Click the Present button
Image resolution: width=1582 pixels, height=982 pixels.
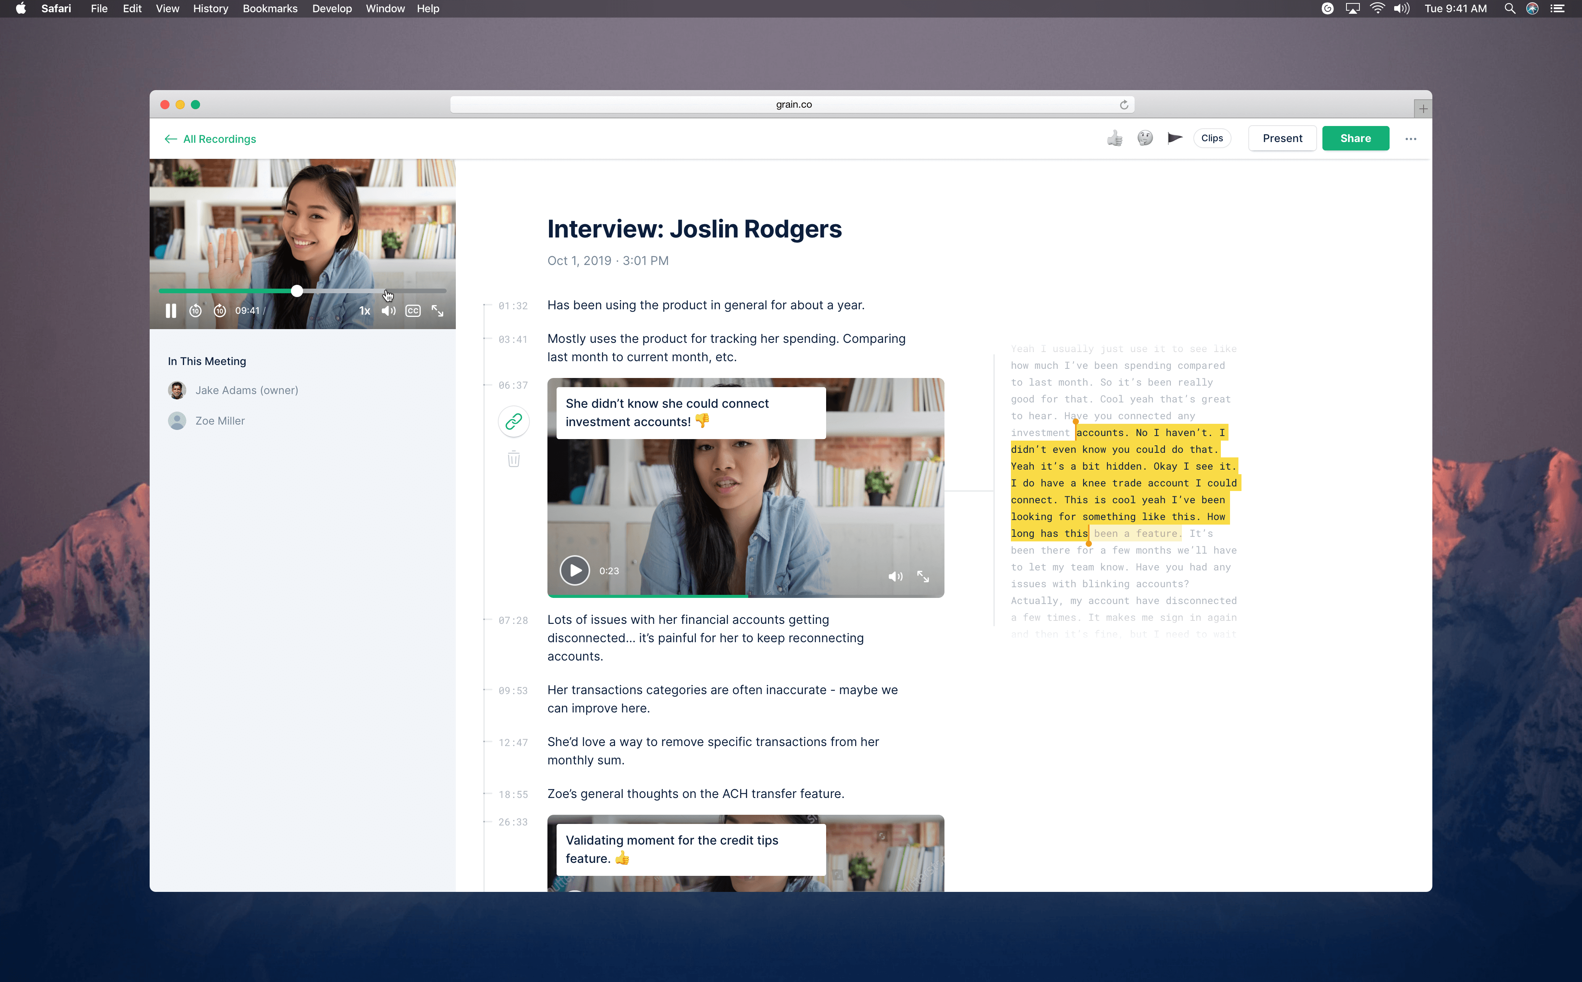coord(1282,138)
